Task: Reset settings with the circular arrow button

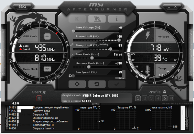Action: pos(97,84)
